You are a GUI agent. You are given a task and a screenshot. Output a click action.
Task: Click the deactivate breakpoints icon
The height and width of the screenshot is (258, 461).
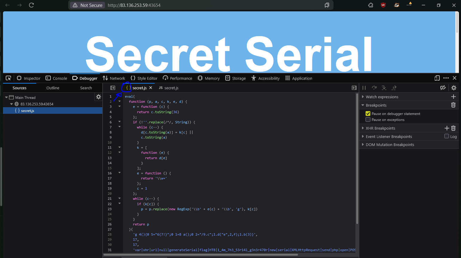tap(443, 88)
